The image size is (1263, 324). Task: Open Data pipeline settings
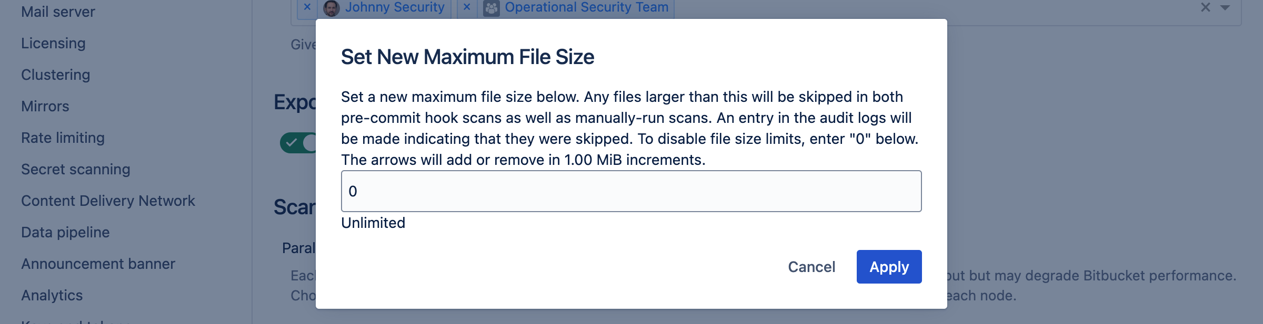tap(65, 232)
